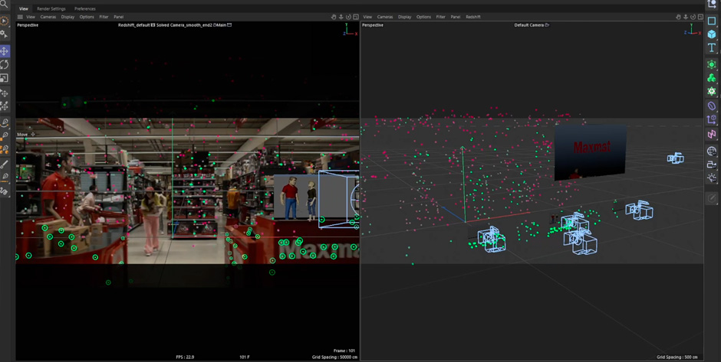Click the hamburger menu icon in left viewport
The height and width of the screenshot is (362, 721).
pos(20,17)
